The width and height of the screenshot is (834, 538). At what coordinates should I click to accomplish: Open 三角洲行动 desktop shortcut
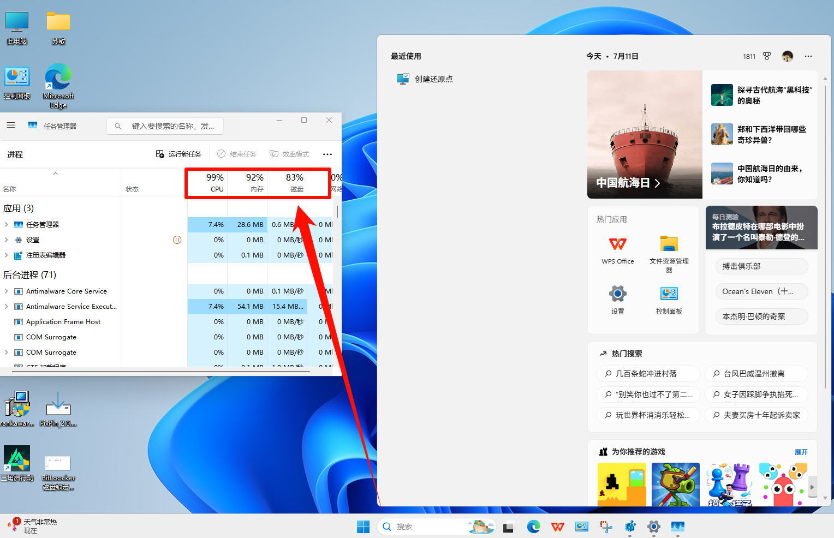(x=17, y=463)
